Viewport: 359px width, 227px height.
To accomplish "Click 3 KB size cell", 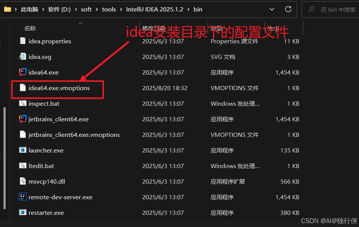I will click(293, 57).
